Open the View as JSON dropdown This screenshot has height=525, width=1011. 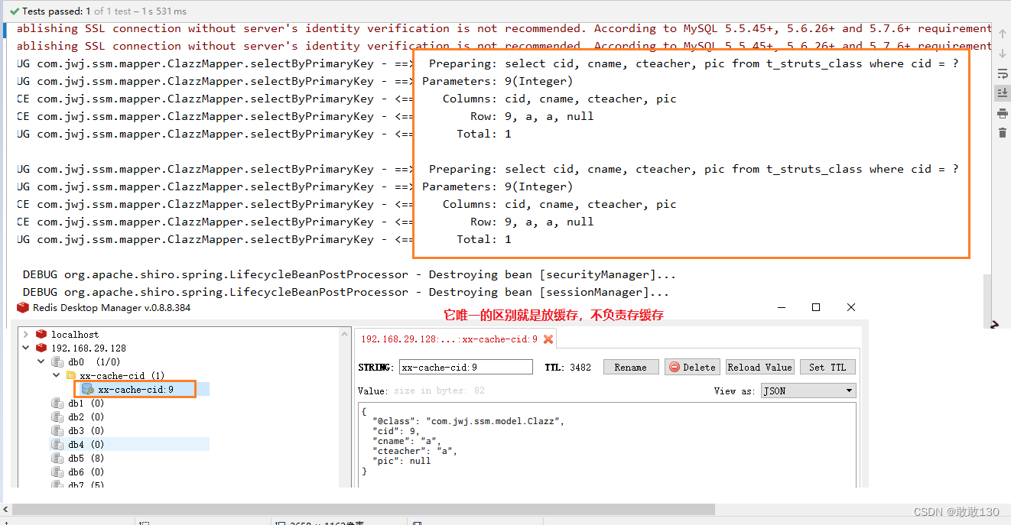tap(808, 391)
